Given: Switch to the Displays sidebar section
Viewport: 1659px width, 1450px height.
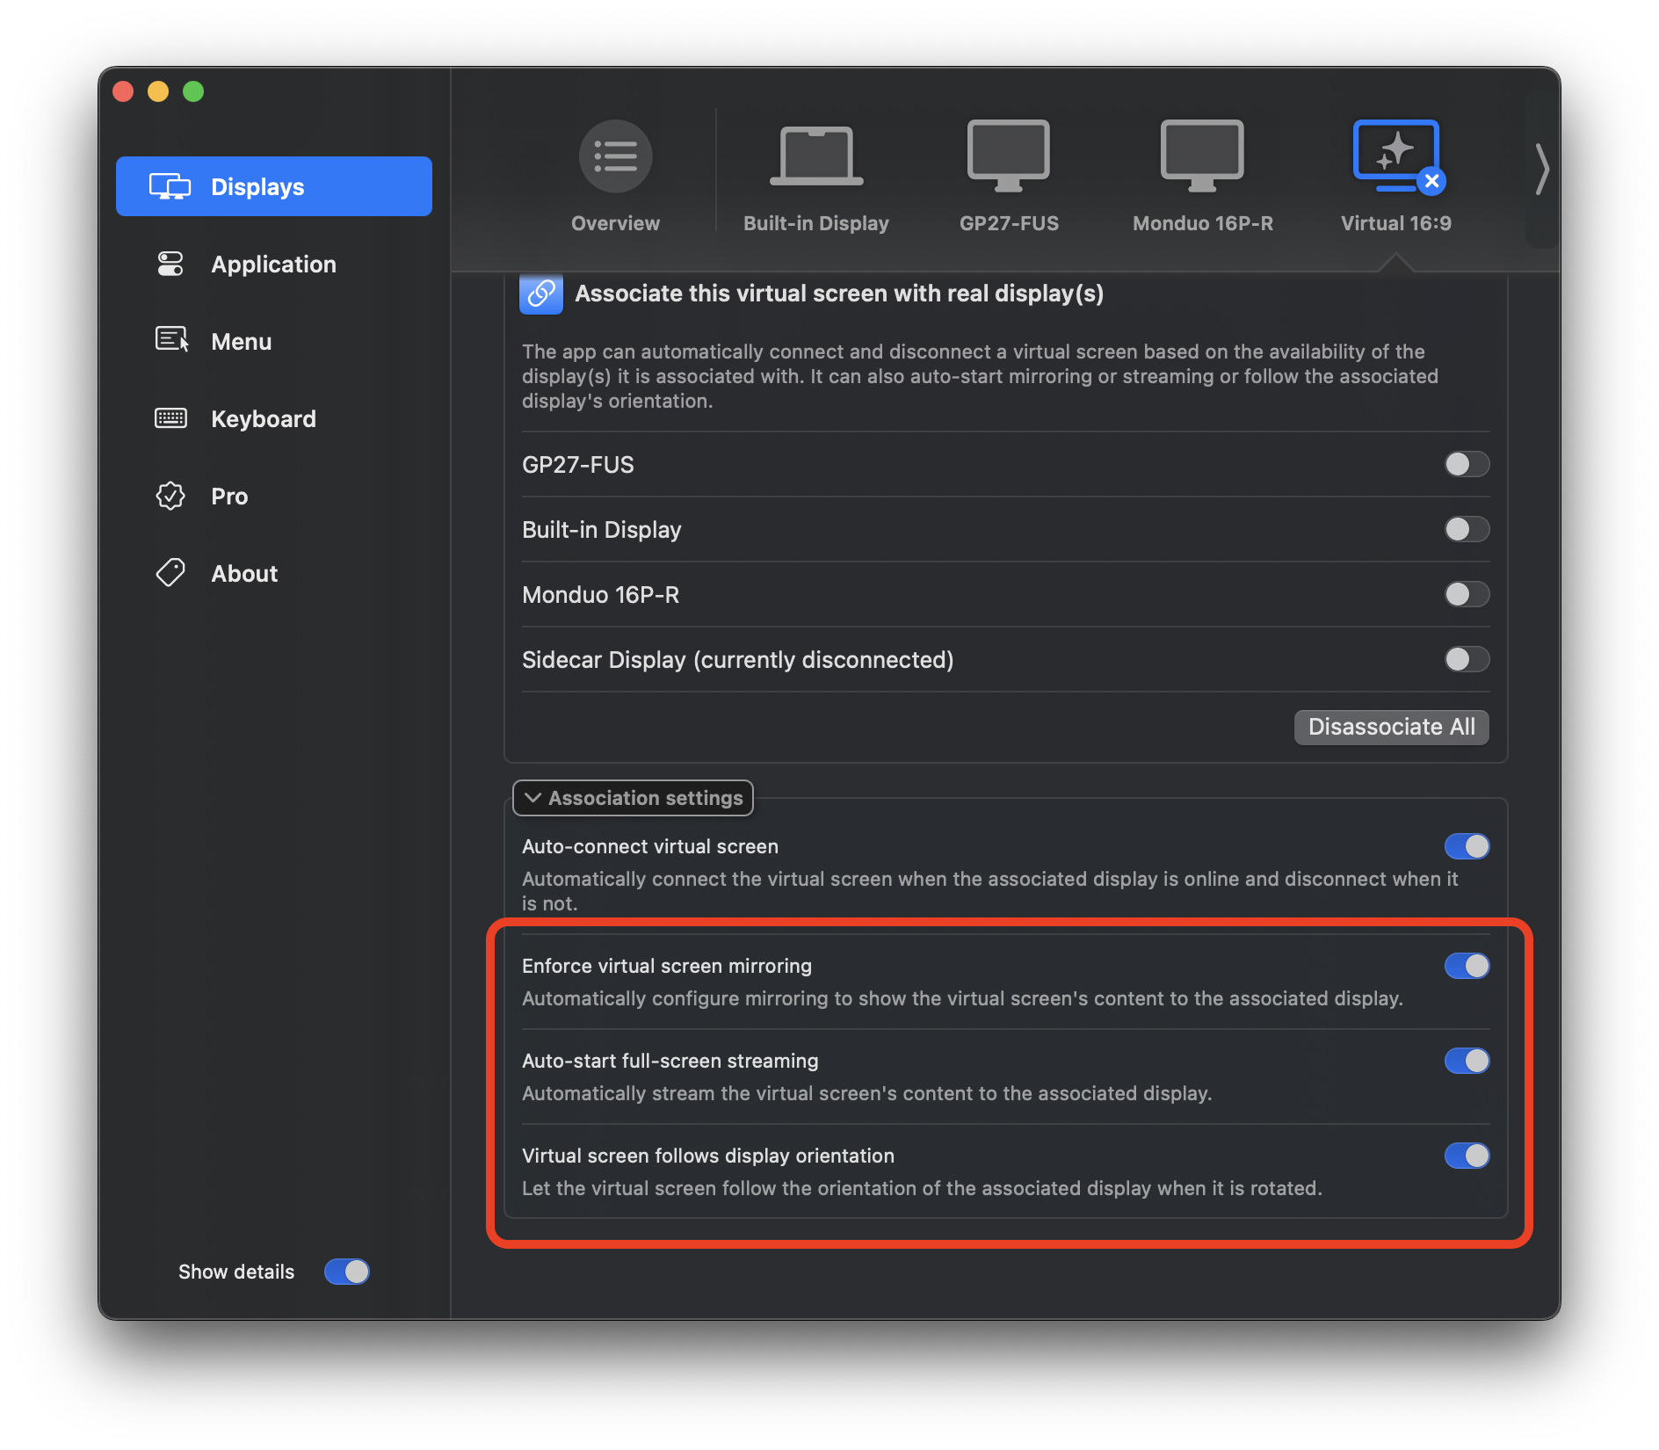Looking at the screenshot, I should [257, 185].
